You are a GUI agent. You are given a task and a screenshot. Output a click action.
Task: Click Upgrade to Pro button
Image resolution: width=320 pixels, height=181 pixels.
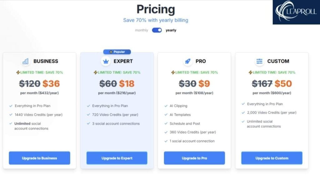pyautogui.click(x=194, y=158)
